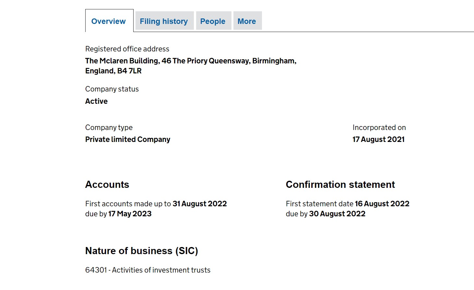Select the People tab

213,21
